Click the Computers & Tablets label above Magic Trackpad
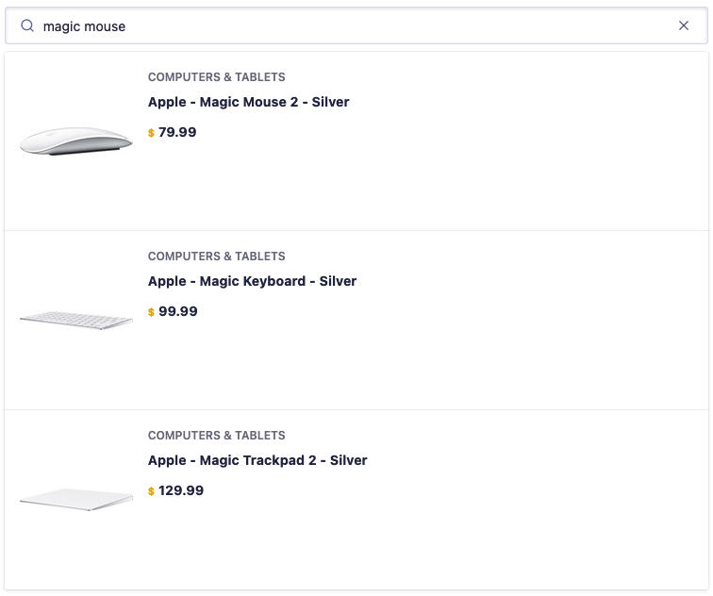Screen dimensions: 713x596 (217, 435)
